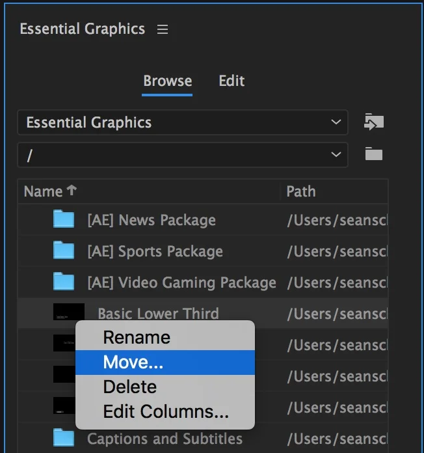The width and height of the screenshot is (424, 453).
Task: Switch to the Browse tab
Action: 167,81
